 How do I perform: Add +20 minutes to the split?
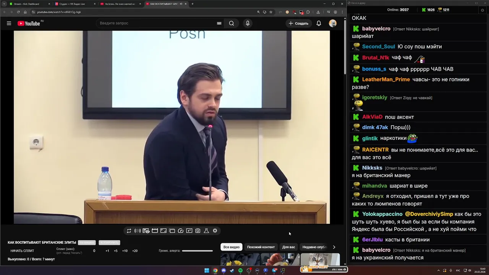tap(135, 251)
